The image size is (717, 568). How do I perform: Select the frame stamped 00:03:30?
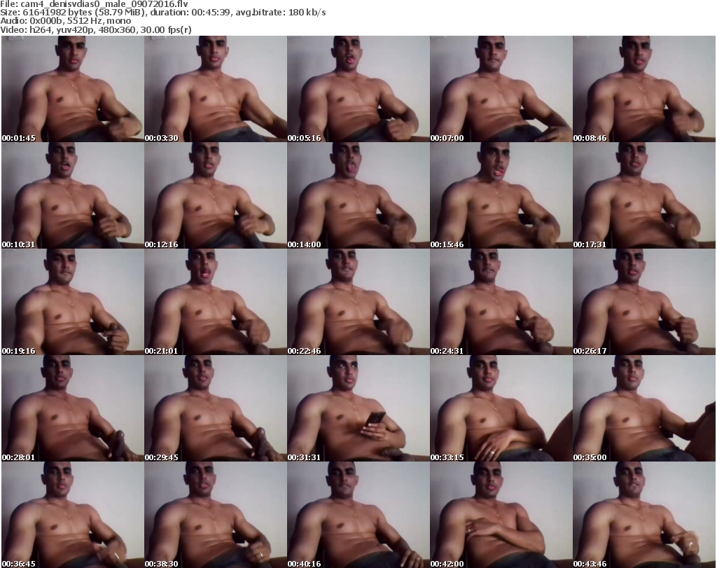click(x=216, y=89)
